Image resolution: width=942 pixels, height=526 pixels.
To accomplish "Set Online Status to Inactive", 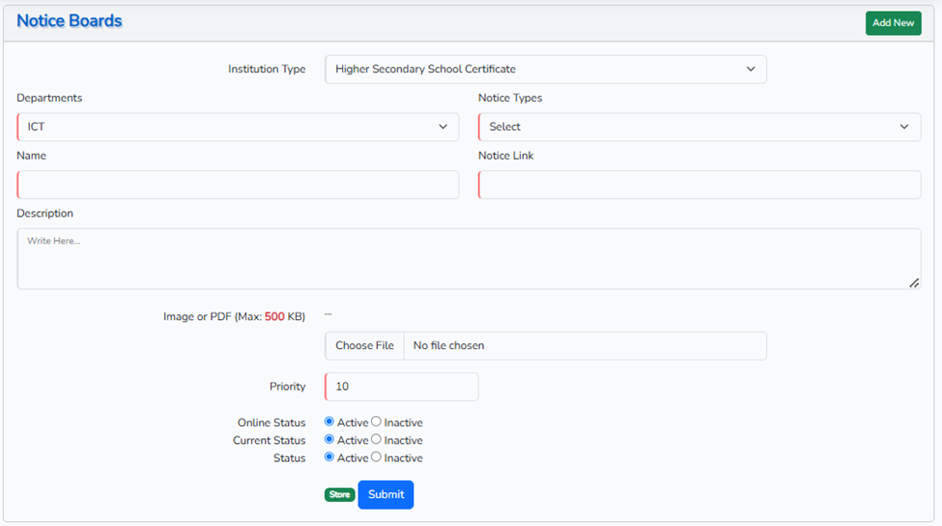I will 377,422.
